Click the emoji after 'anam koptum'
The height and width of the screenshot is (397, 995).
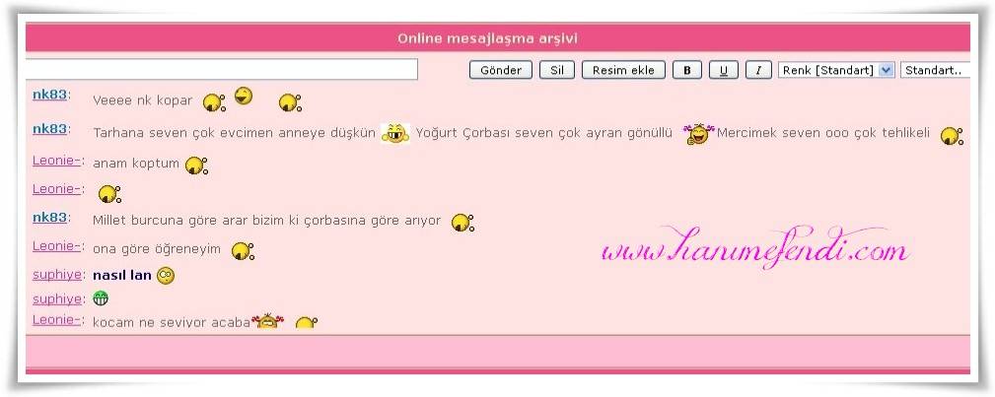(196, 165)
